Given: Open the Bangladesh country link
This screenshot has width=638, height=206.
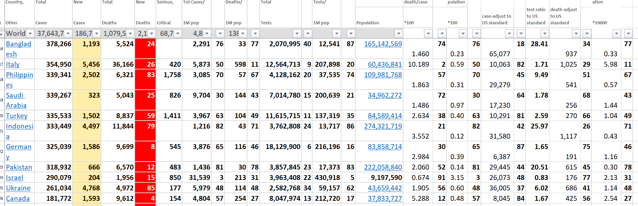Looking at the screenshot, I should (x=18, y=49).
